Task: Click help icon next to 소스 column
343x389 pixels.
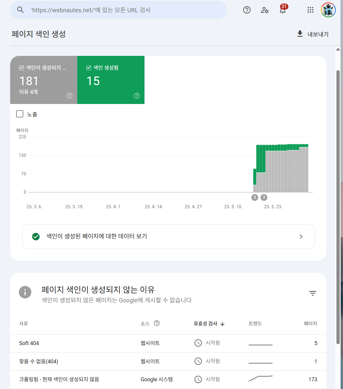Action: tap(157, 323)
